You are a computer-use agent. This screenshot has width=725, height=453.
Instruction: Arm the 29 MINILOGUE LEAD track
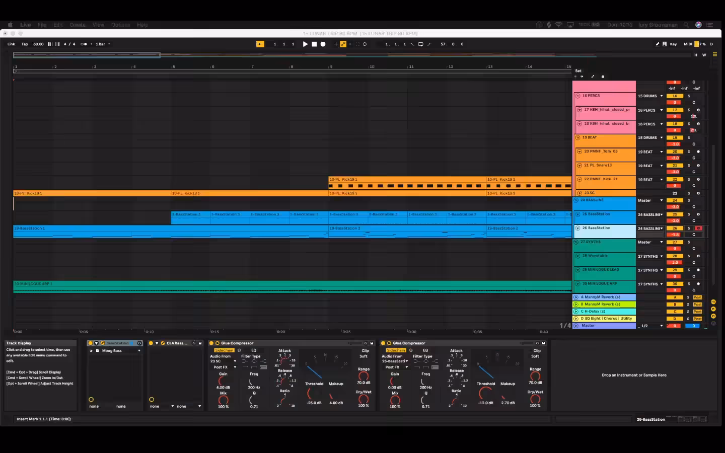698,270
